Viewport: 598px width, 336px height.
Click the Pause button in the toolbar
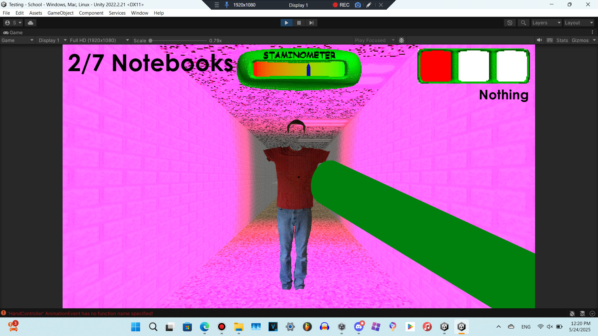point(299,22)
